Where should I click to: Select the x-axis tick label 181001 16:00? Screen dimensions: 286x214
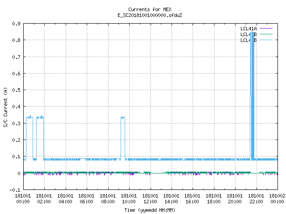pyautogui.click(x=192, y=199)
